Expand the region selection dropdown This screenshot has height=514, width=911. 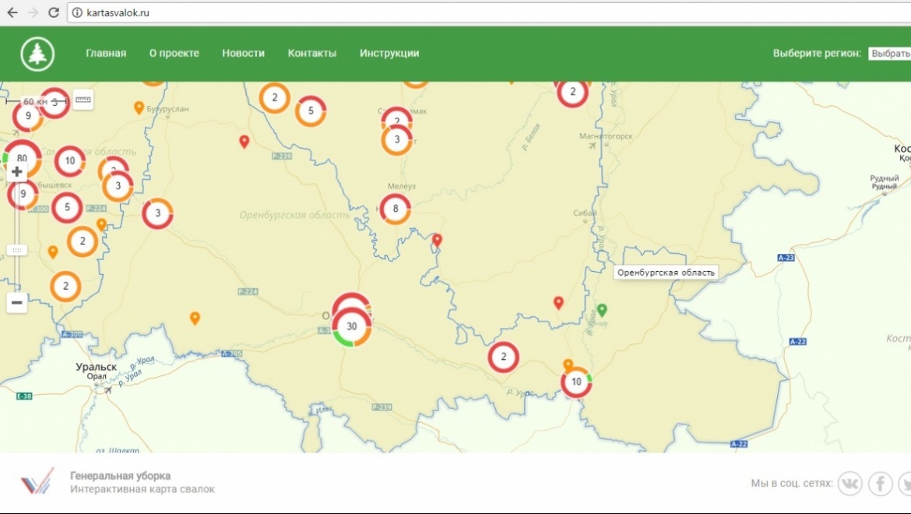coord(889,54)
